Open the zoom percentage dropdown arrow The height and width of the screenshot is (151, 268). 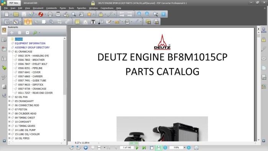click(185, 148)
